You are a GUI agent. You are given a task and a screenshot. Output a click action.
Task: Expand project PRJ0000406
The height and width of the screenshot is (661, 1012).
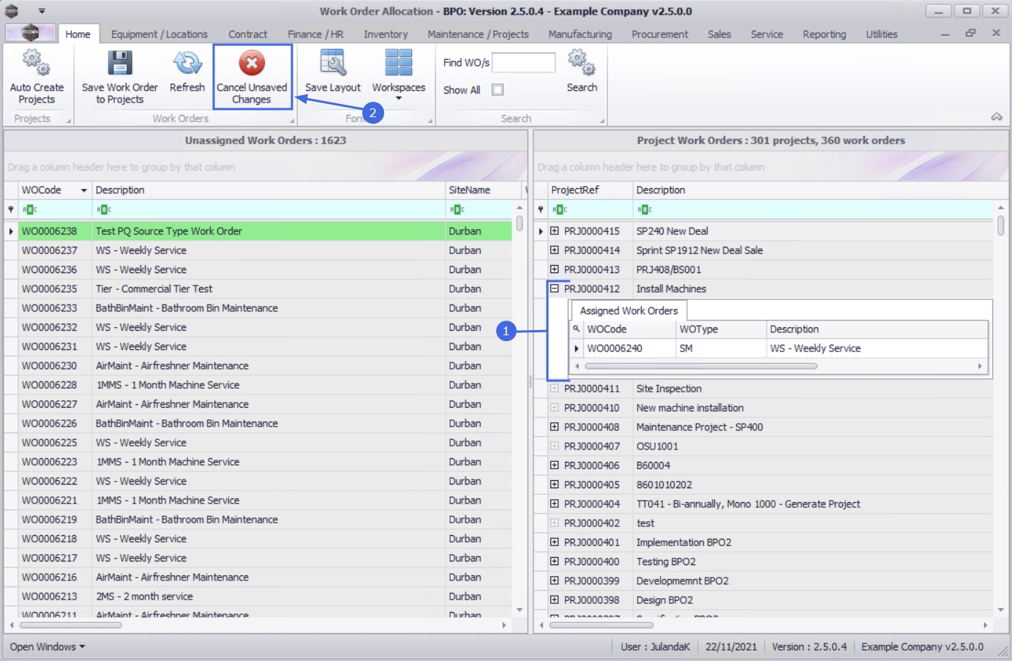tap(555, 465)
